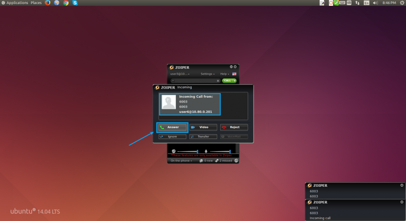Image resolution: width=406 pixels, height=221 pixels.
Task: Click the orange circle tray icon
Action: tap(331, 3)
